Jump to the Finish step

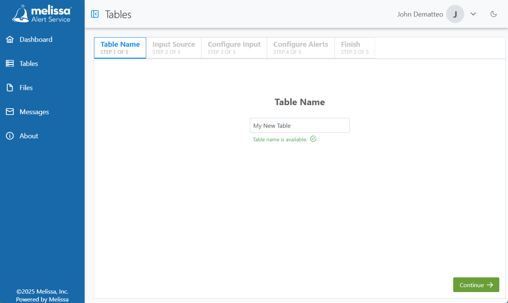(354, 47)
